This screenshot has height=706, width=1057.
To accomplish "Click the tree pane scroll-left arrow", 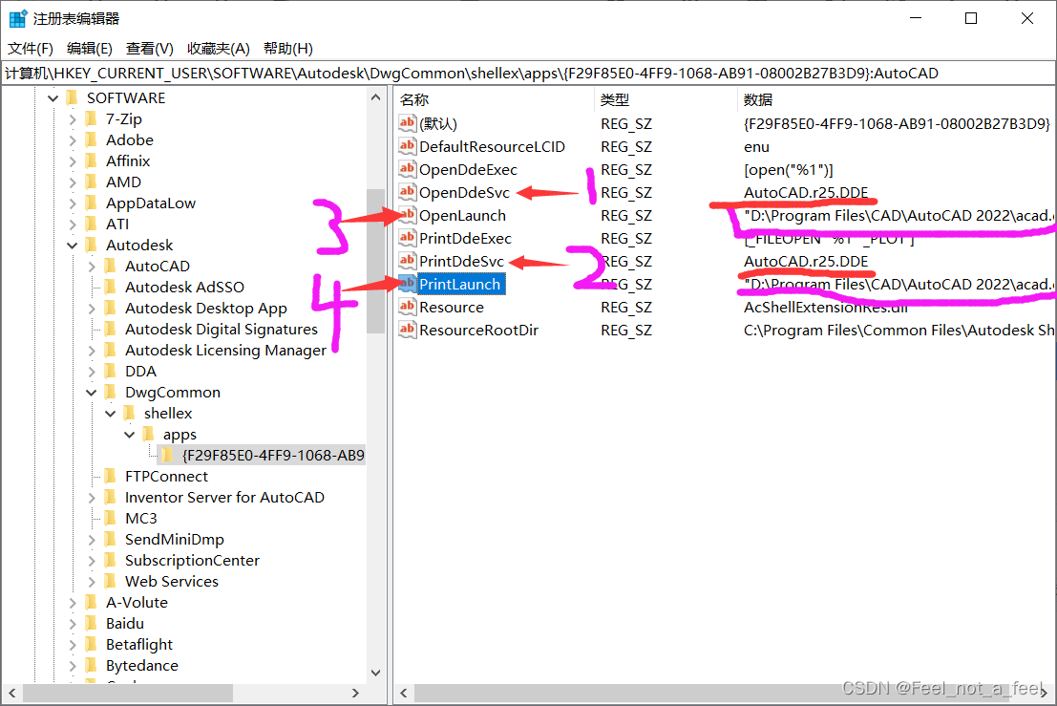I will point(11,693).
